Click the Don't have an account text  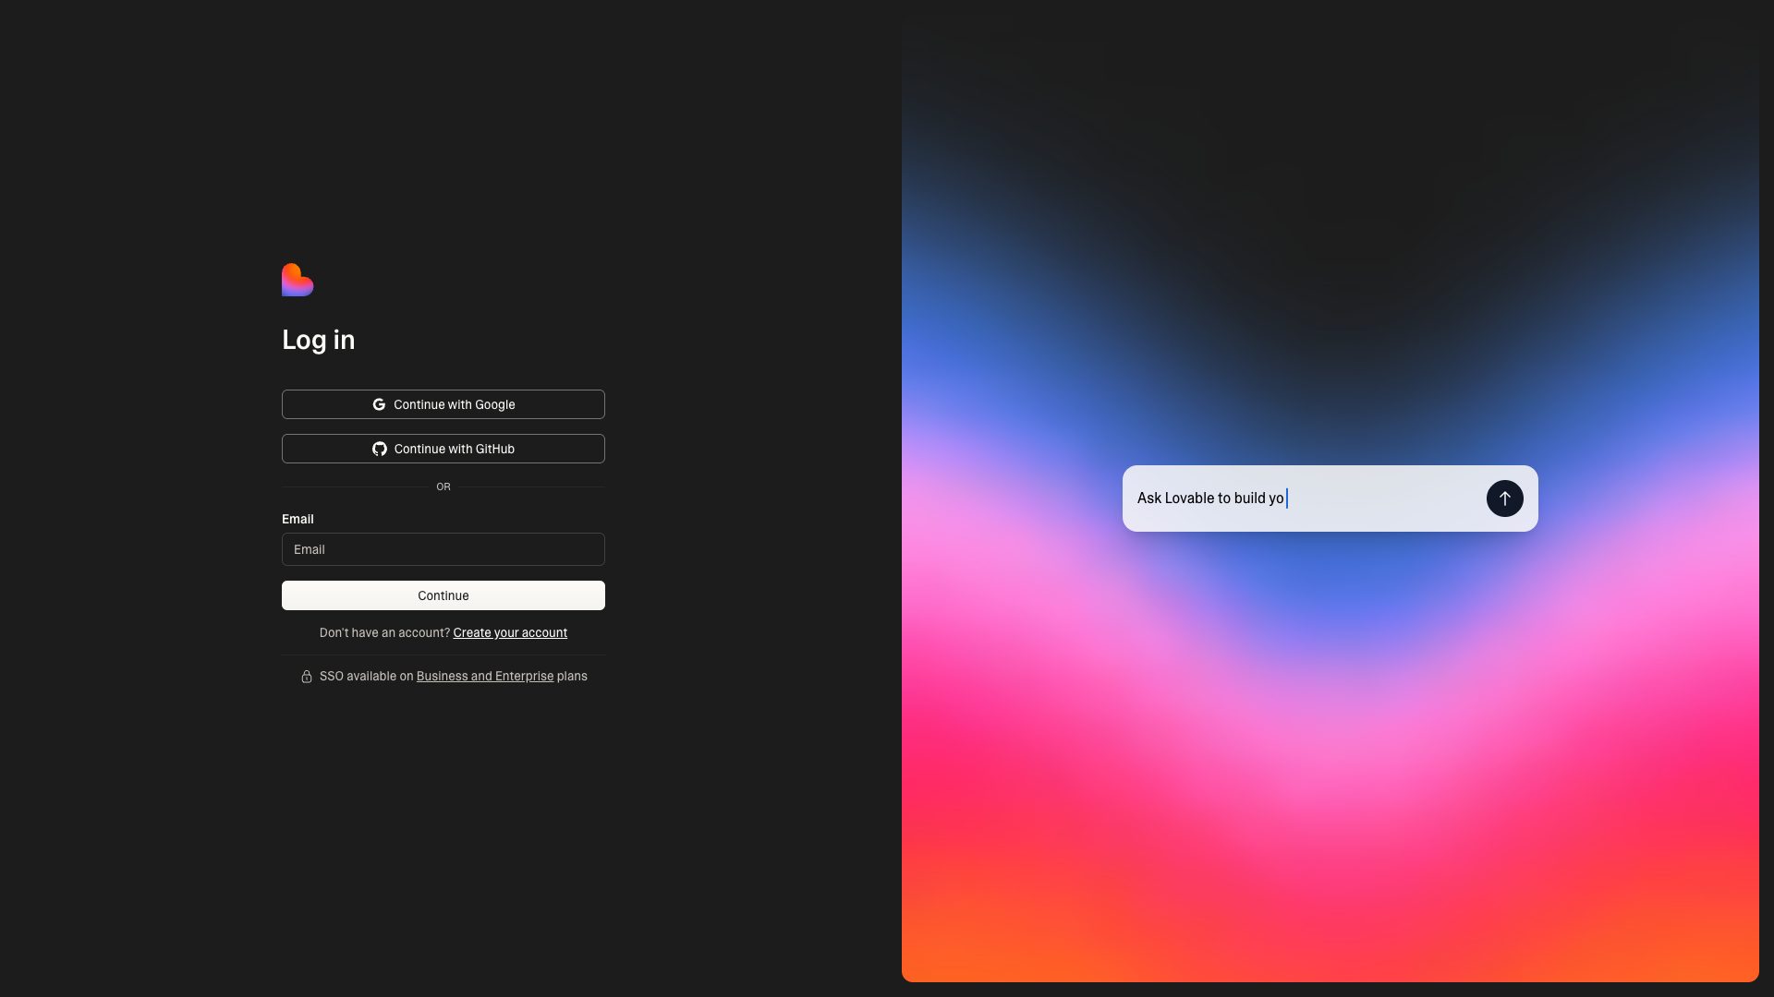tap(384, 632)
